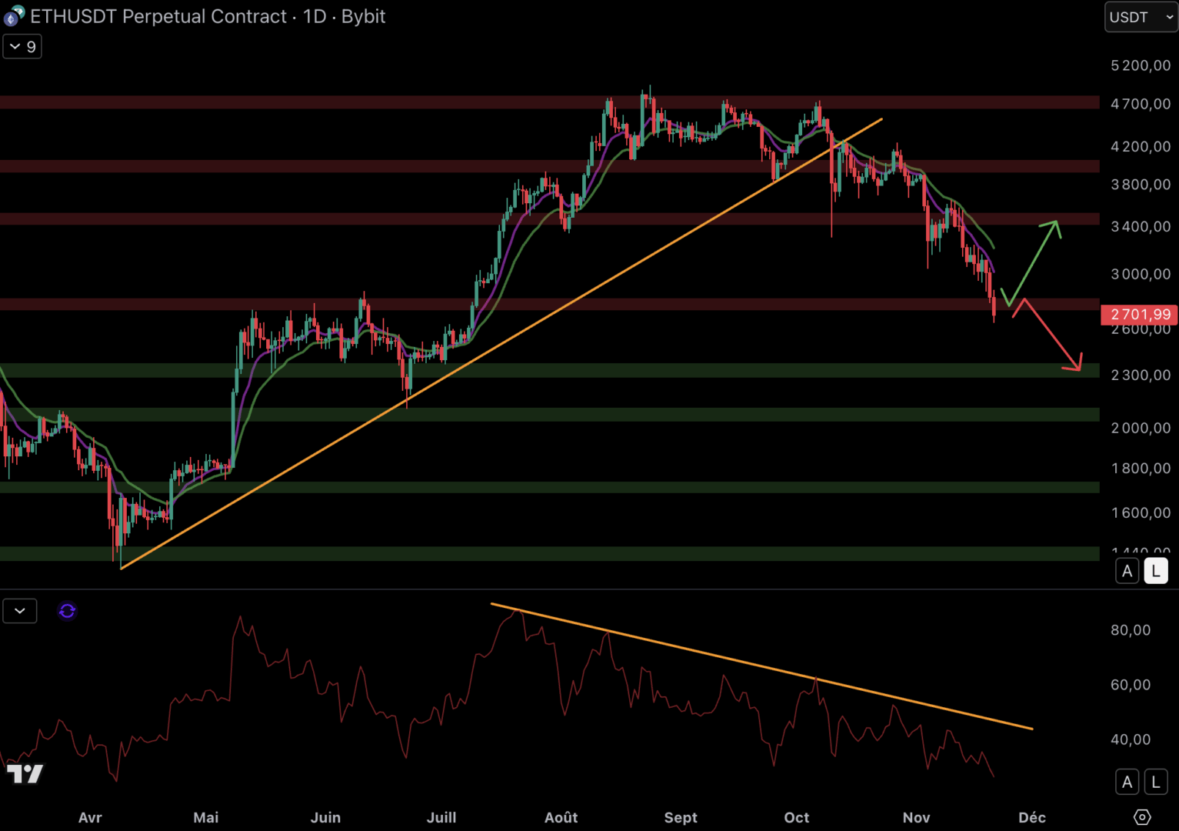Open the USDT currency dropdown
1179x831 pixels.
(x=1141, y=17)
